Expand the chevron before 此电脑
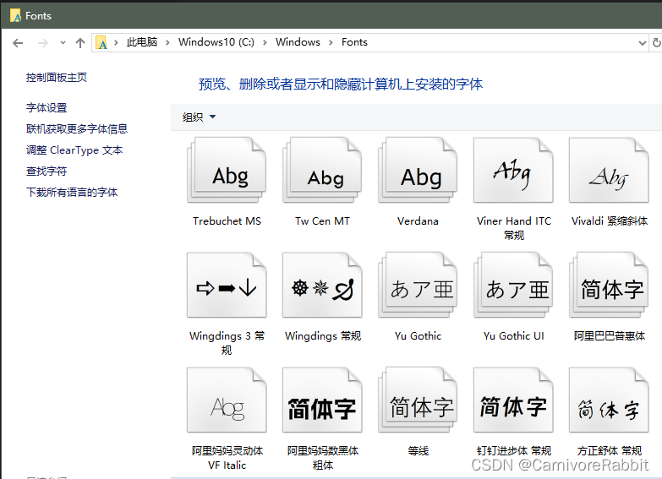This screenshot has height=479, width=662. tap(116, 42)
